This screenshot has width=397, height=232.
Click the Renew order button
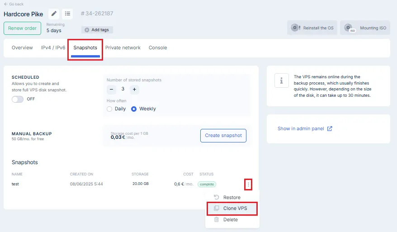coord(22,28)
